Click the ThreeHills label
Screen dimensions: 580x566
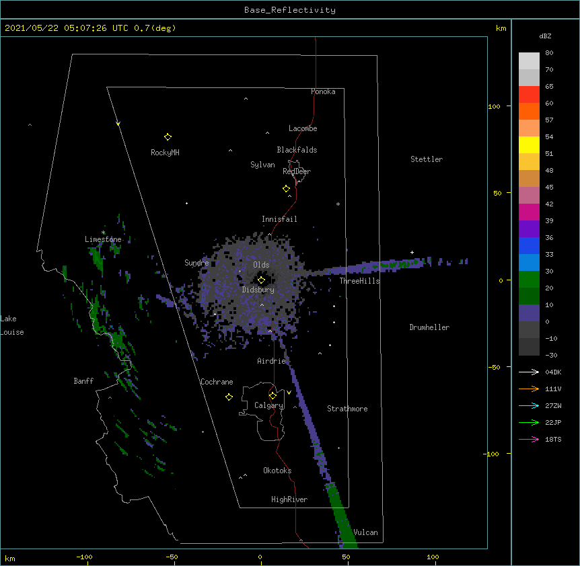359,281
